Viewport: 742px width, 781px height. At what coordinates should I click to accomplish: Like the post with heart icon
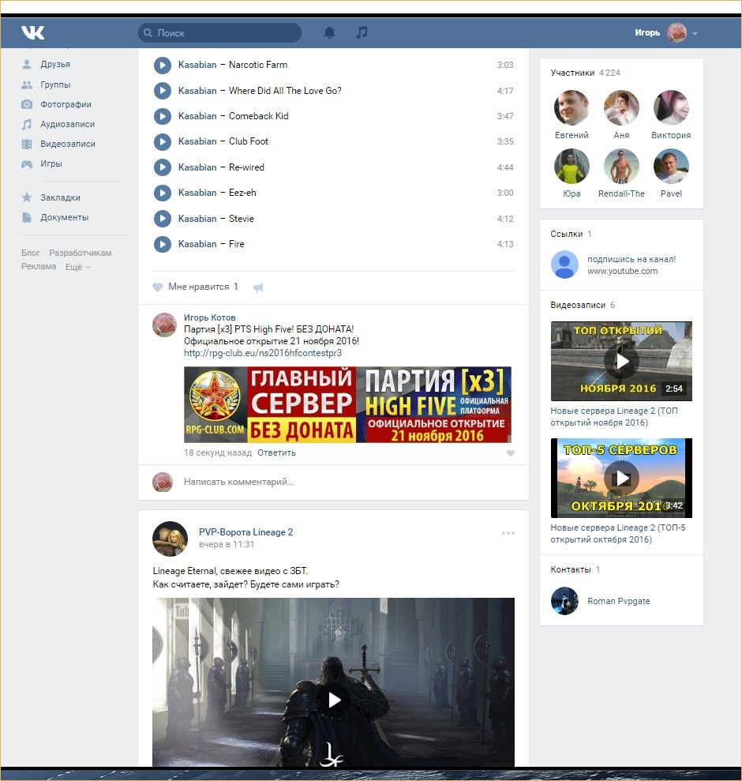tap(157, 287)
